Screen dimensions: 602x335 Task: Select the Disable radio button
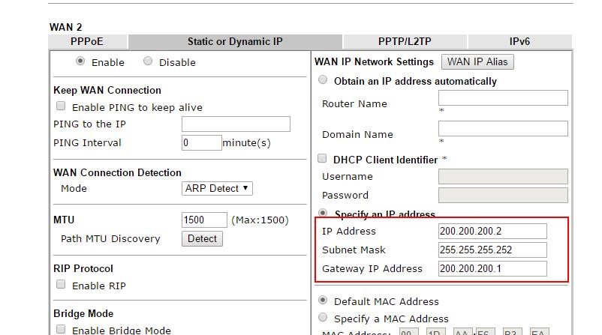148,61
